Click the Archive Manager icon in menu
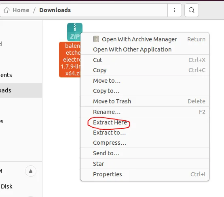Image resolution: width=224 pixels, height=197 pixels. 96,39
